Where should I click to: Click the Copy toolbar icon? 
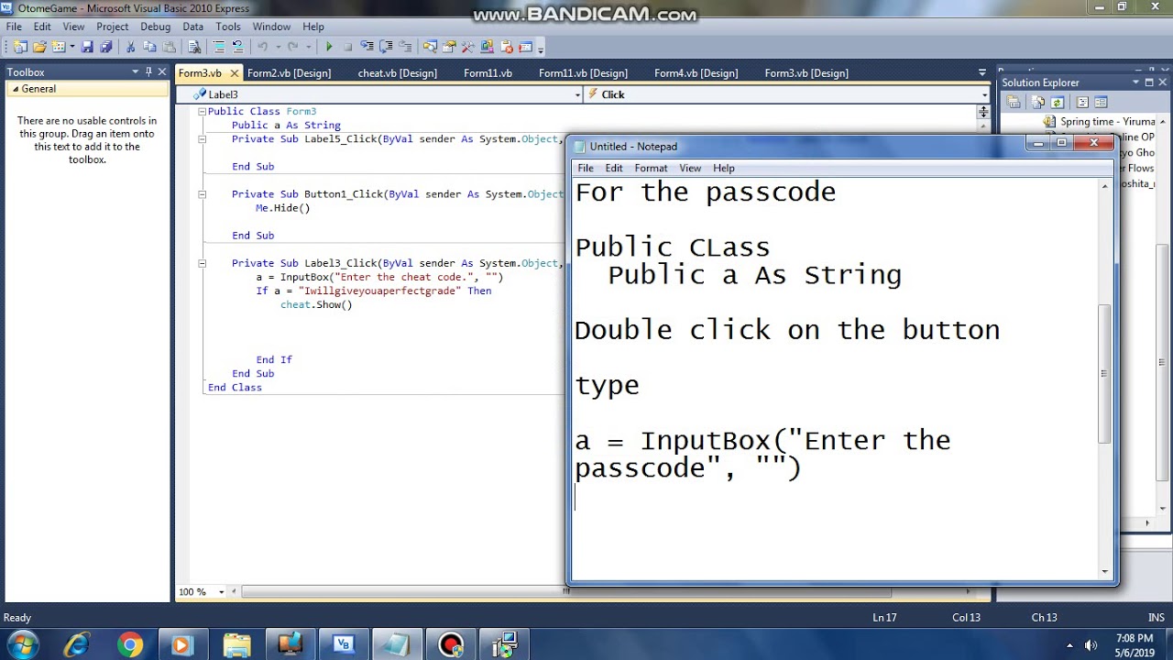149,47
